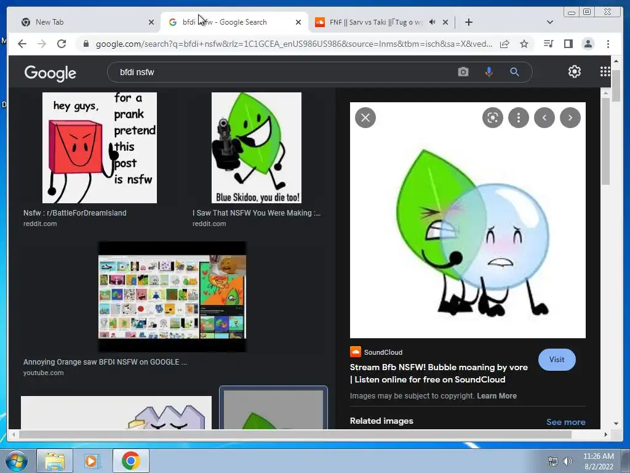Open Chrome profile avatar
This screenshot has width=630, height=473.
coord(588,44)
